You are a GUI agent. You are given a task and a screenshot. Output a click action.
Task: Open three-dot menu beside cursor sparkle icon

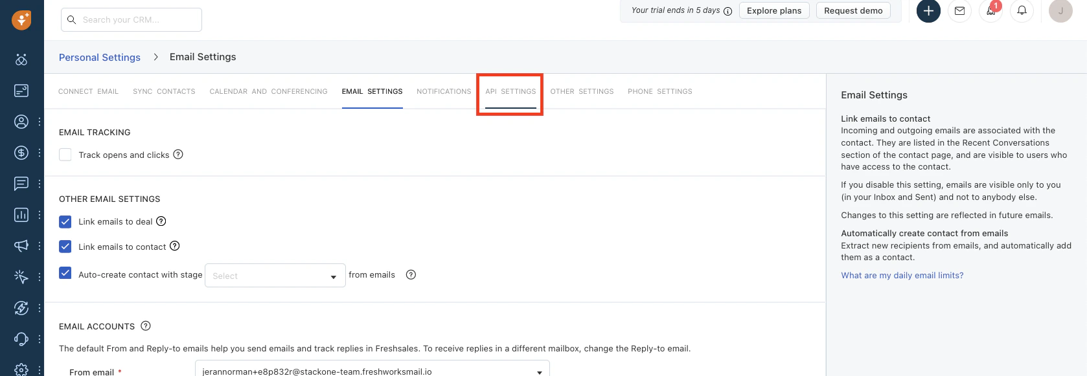pos(40,277)
